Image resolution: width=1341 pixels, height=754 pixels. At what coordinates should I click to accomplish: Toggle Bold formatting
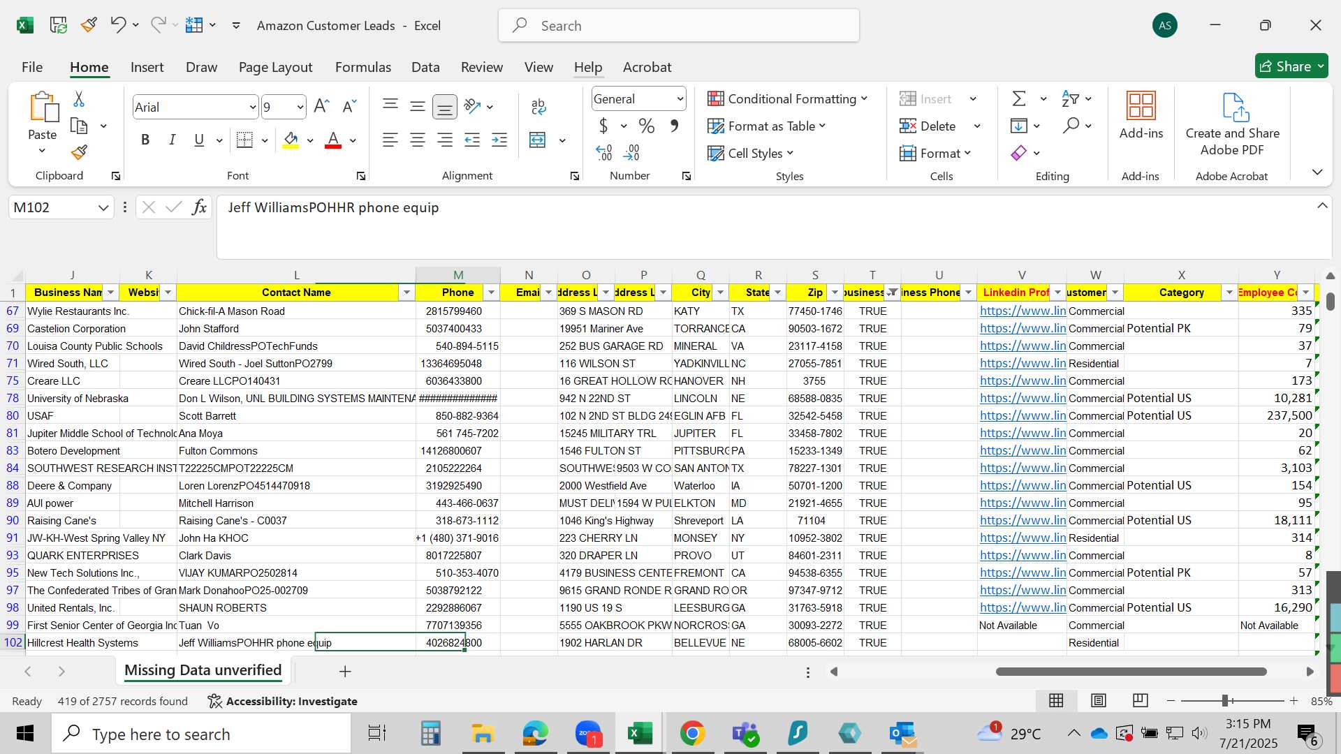pyautogui.click(x=145, y=140)
